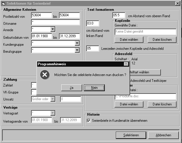Click Datei löschen for the Produkte.doc file
The image size is (182, 143).
point(162,104)
